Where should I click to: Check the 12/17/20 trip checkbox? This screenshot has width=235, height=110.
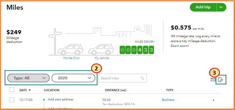[x=12, y=100]
